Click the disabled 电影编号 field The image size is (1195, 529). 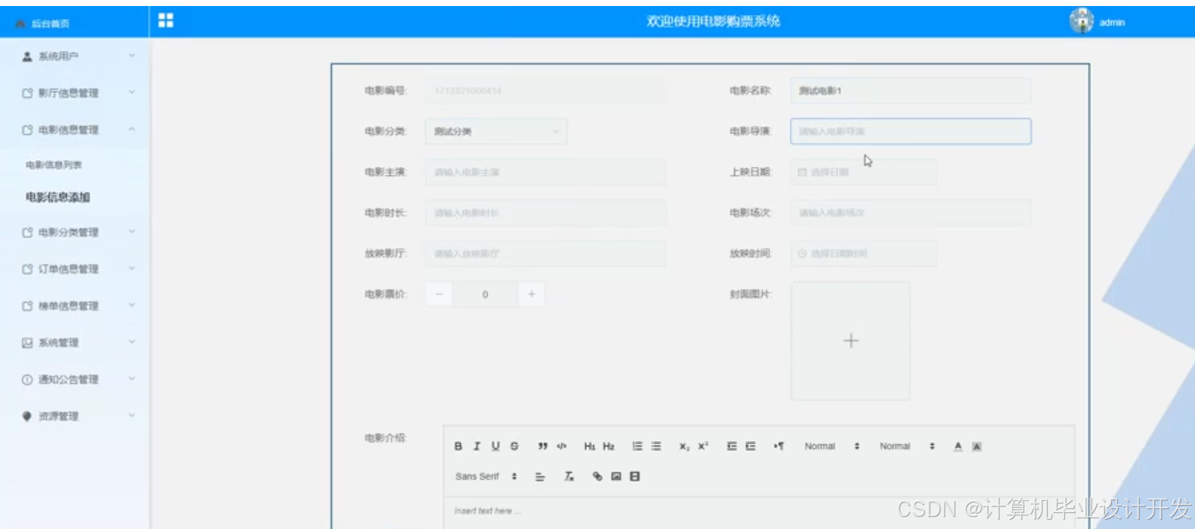545,91
